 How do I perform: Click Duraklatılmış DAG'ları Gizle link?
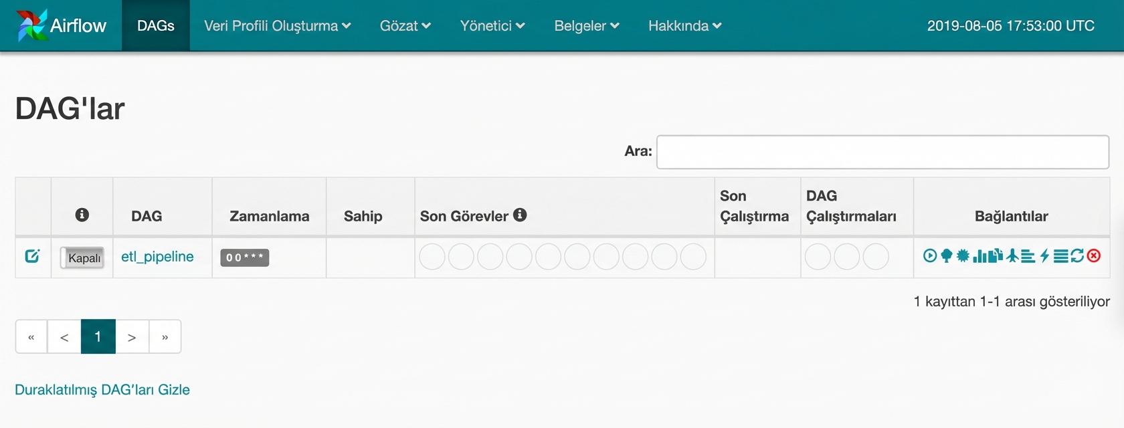coord(102,390)
